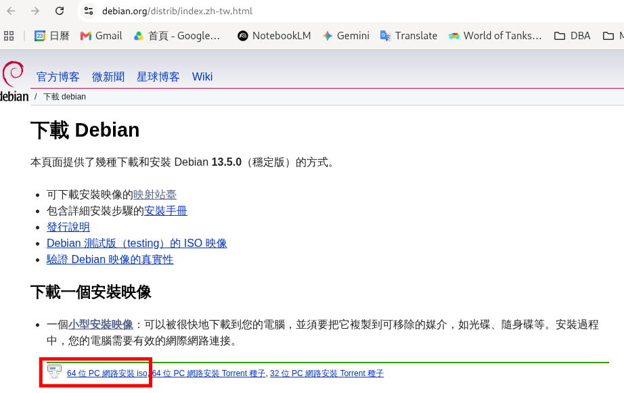Open the Gemini bookmark
624x393 pixels.
(x=346, y=36)
